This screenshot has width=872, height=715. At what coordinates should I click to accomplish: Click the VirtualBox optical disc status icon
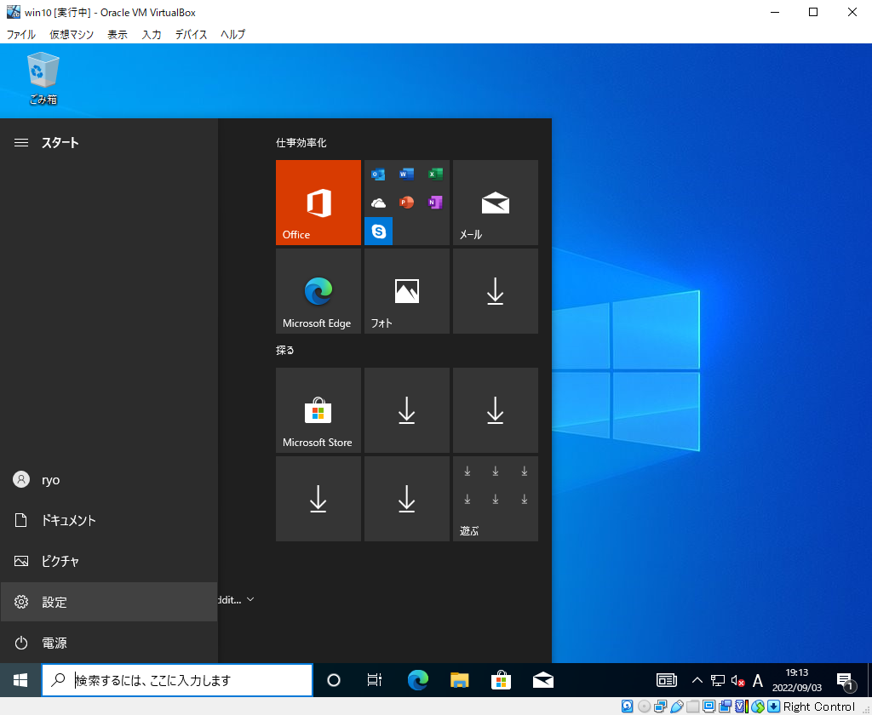pos(644,706)
